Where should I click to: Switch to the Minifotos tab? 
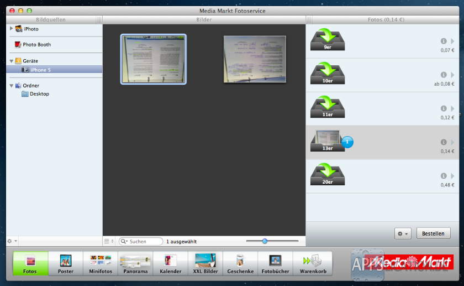(x=101, y=263)
